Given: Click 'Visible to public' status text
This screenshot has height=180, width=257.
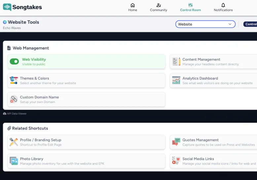Looking at the screenshot, I should click(34, 64).
